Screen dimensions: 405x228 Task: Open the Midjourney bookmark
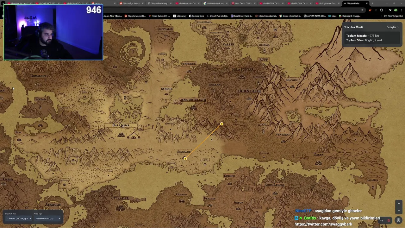pos(179,16)
